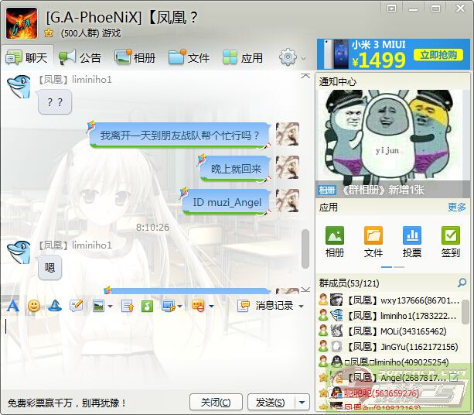Open group settings gear menu
Viewport: 474px width, 415px height.
[x=288, y=57]
